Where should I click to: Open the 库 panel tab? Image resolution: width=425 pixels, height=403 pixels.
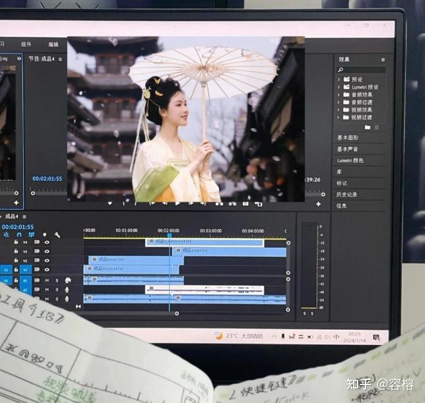[x=339, y=171]
